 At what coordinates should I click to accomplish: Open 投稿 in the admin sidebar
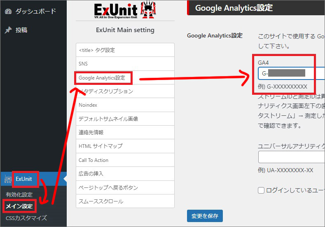[21, 30]
